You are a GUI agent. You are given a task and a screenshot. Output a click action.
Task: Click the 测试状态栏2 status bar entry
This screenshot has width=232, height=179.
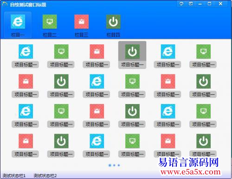click(x=45, y=176)
